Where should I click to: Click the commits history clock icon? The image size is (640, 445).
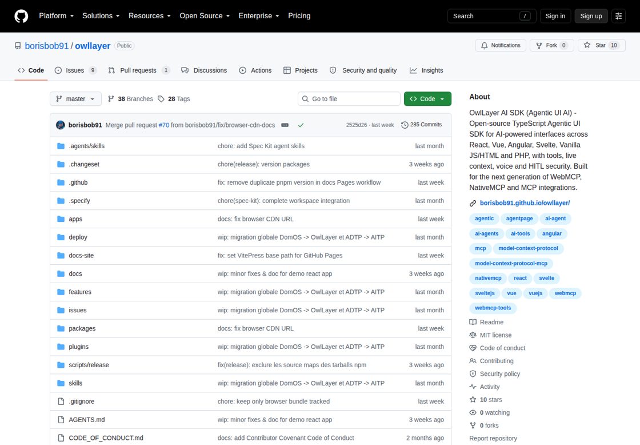pyautogui.click(x=405, y=125)
